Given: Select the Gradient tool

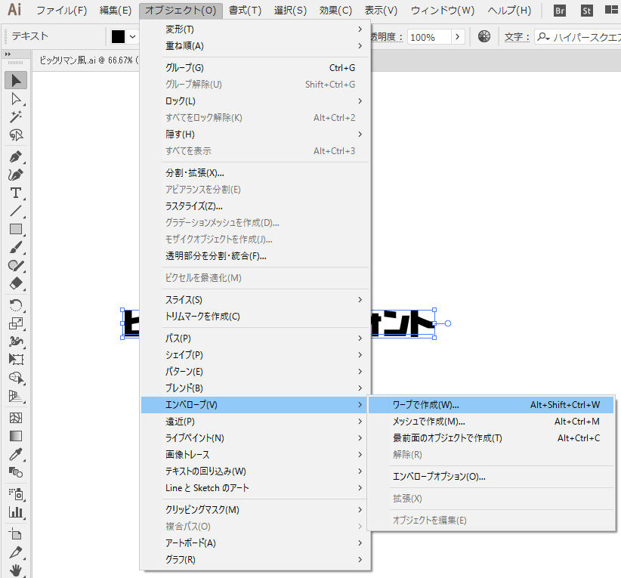Looking at the screenshot, I should (x=16, y=436).
